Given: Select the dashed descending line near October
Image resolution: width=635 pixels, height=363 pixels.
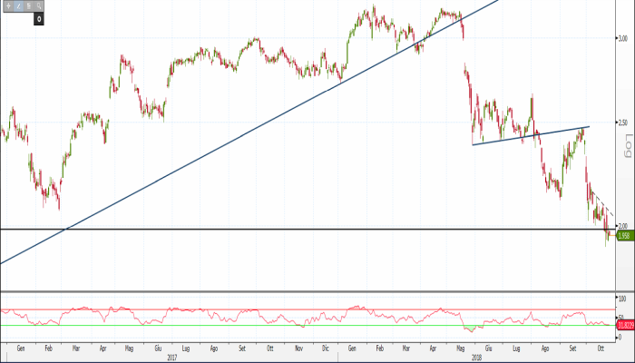Looking at the screenshot, I should click(606, 211).
